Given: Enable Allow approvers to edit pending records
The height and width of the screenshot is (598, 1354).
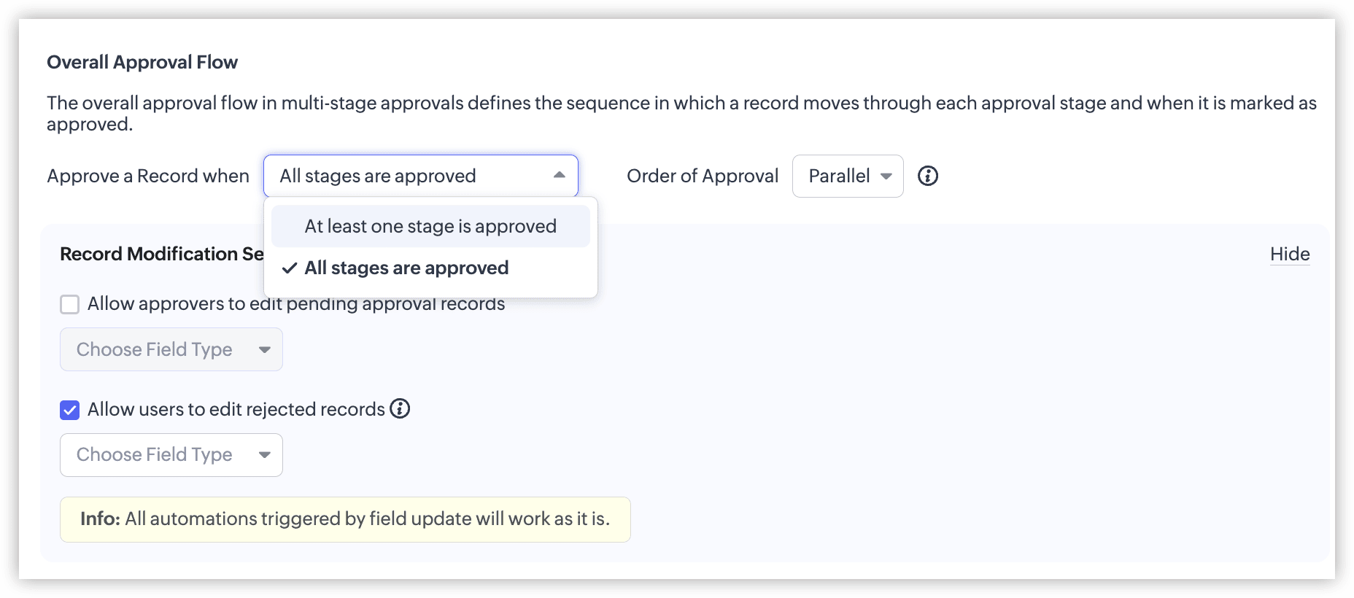Looking at the screenshot, I should 69,304.
